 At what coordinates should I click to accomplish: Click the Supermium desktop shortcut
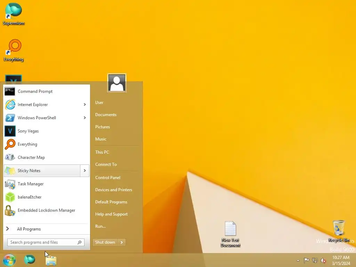point(14,14)
